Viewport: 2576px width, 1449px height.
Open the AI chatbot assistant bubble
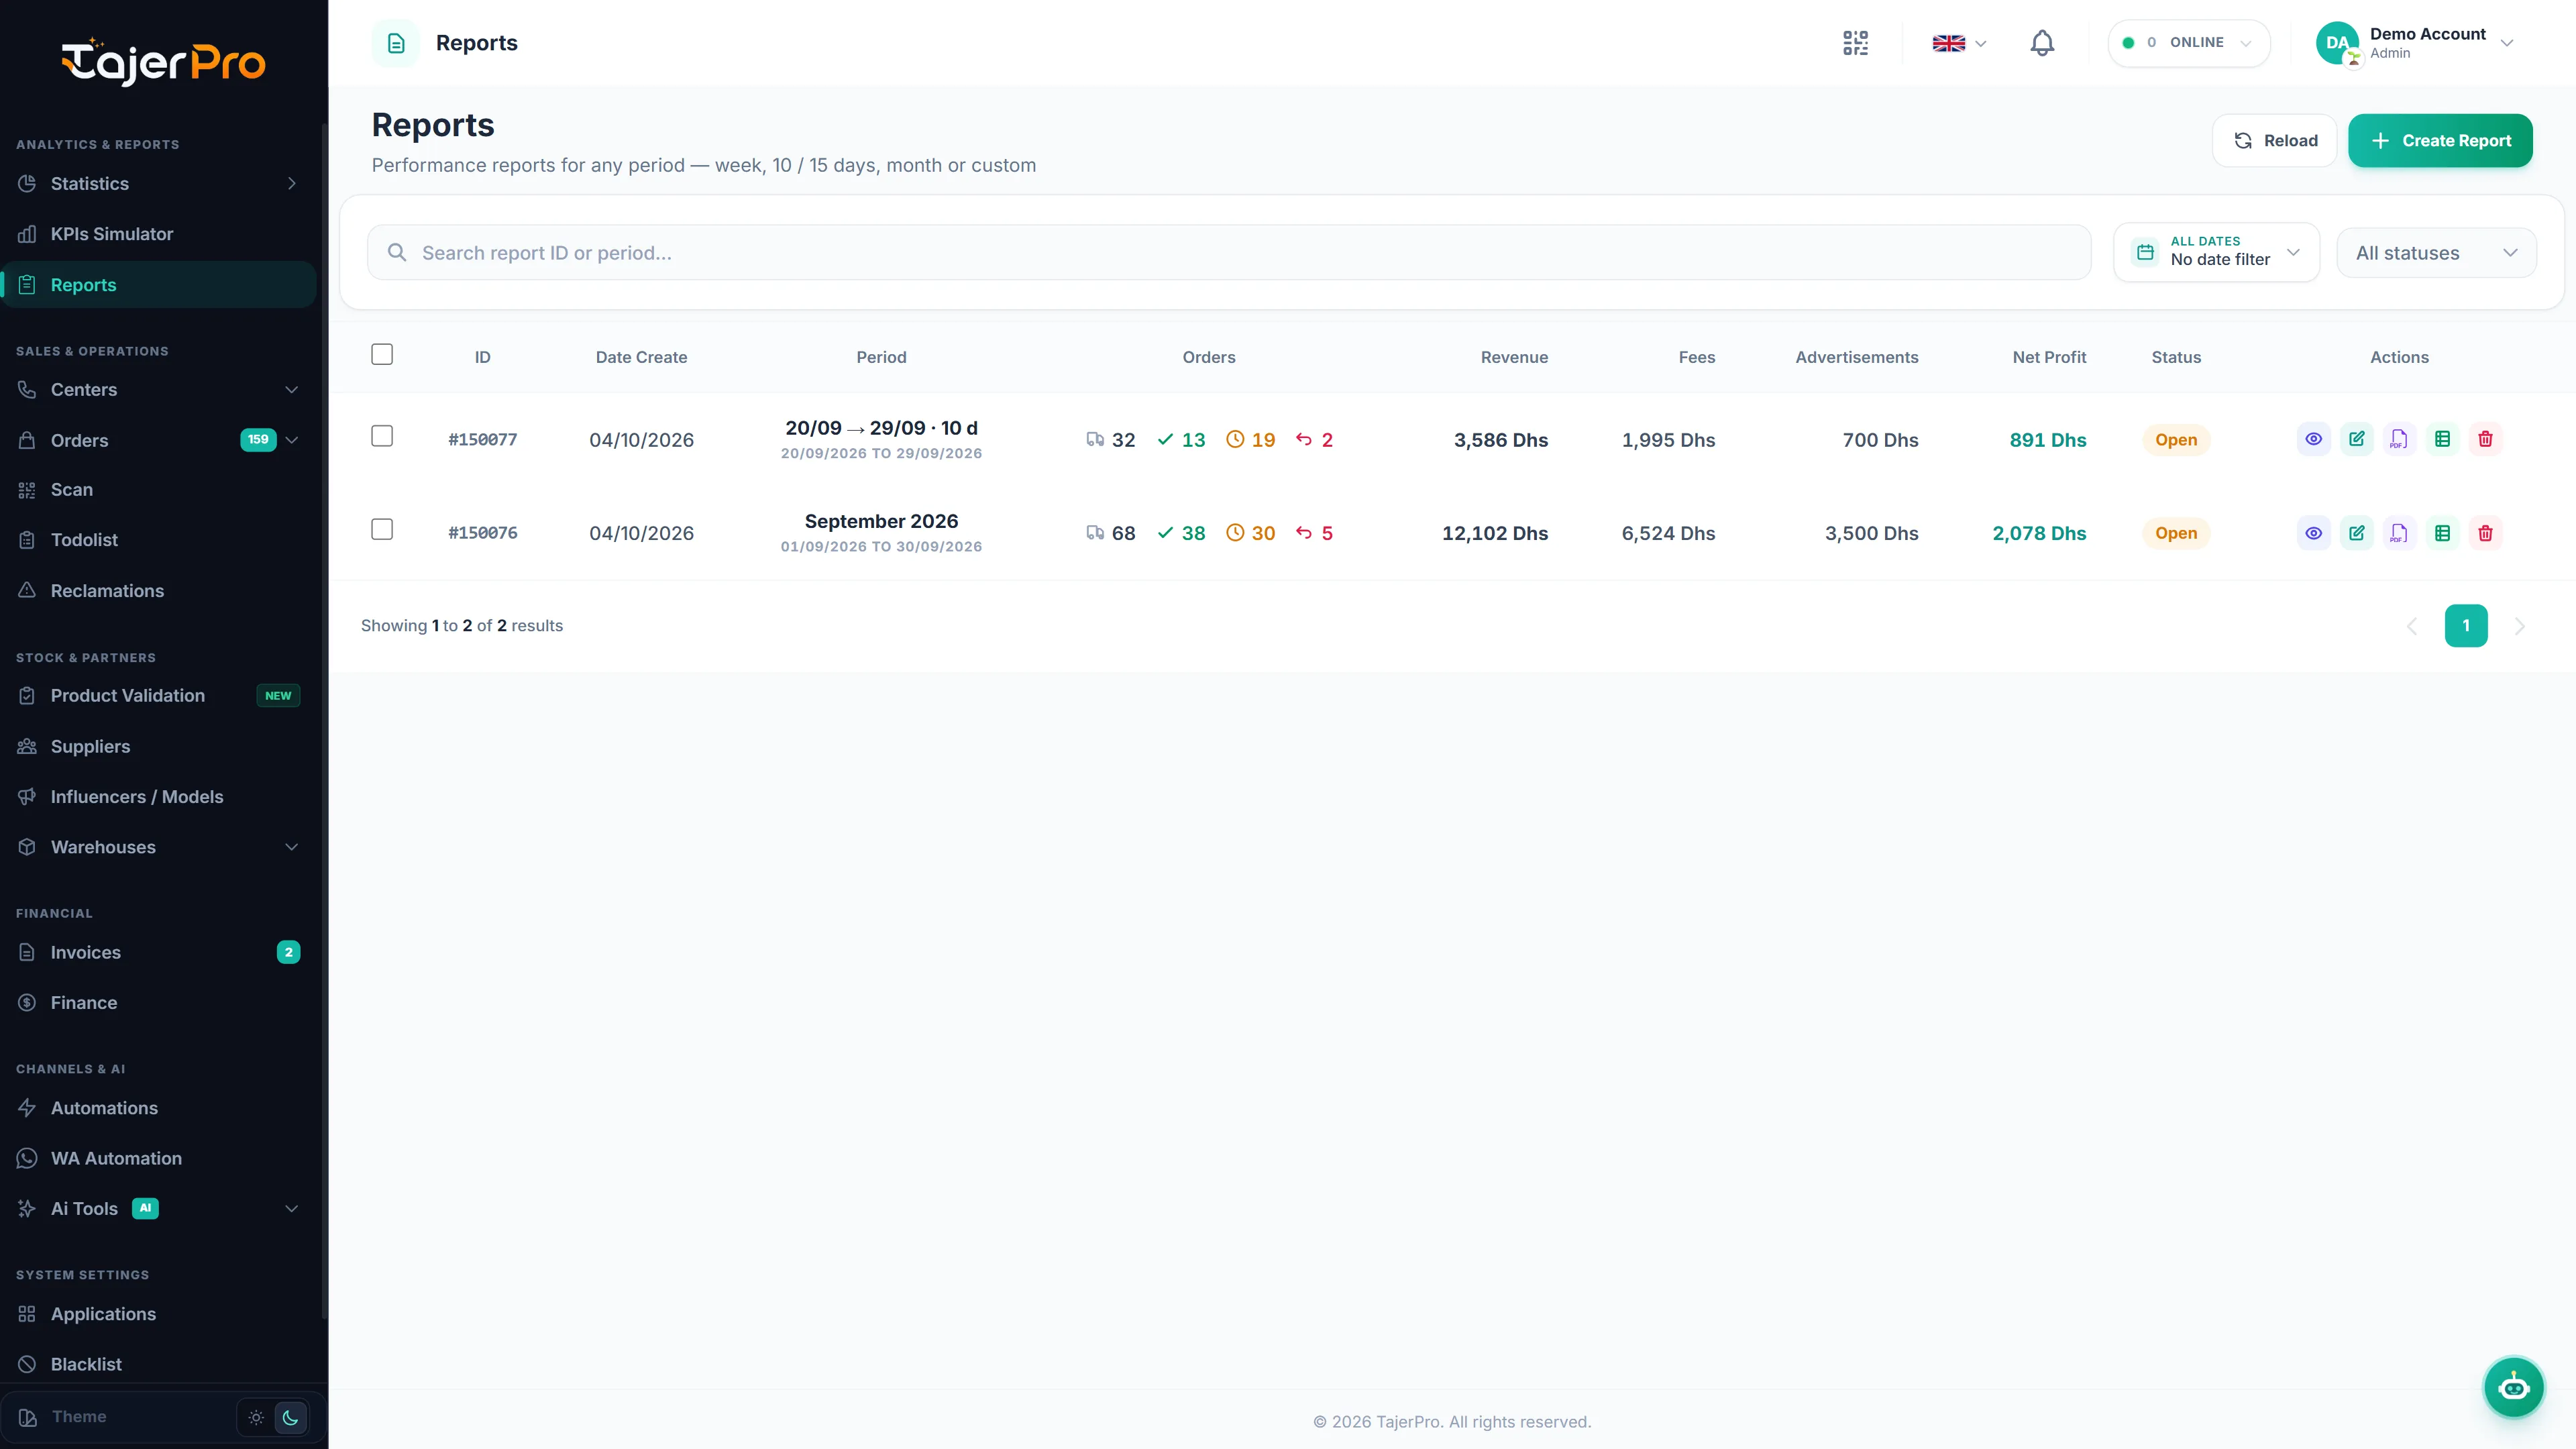tap(2513, 1387)
